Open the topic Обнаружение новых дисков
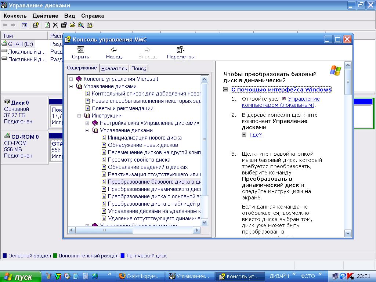376x282 pixels. click(x=143, y=145)
